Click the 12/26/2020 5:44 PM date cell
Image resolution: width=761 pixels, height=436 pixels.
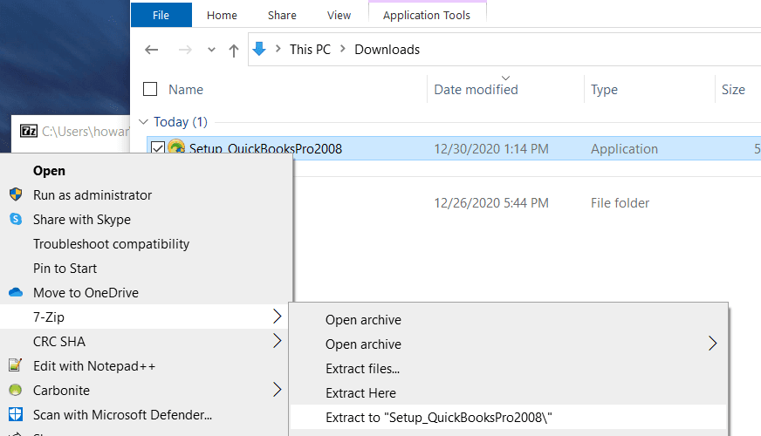[x=491, y=202]
